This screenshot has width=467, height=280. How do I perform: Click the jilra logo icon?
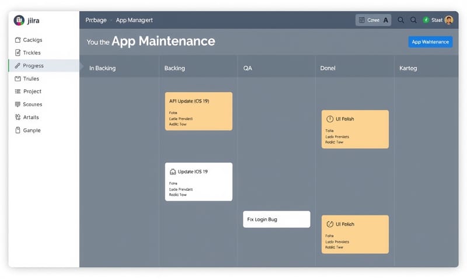click(x=19, y=20)
